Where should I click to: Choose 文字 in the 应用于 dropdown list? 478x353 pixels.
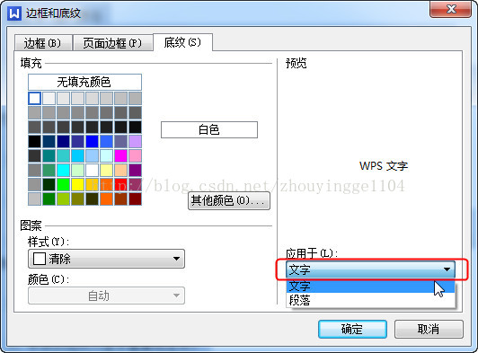click(370, 286)
